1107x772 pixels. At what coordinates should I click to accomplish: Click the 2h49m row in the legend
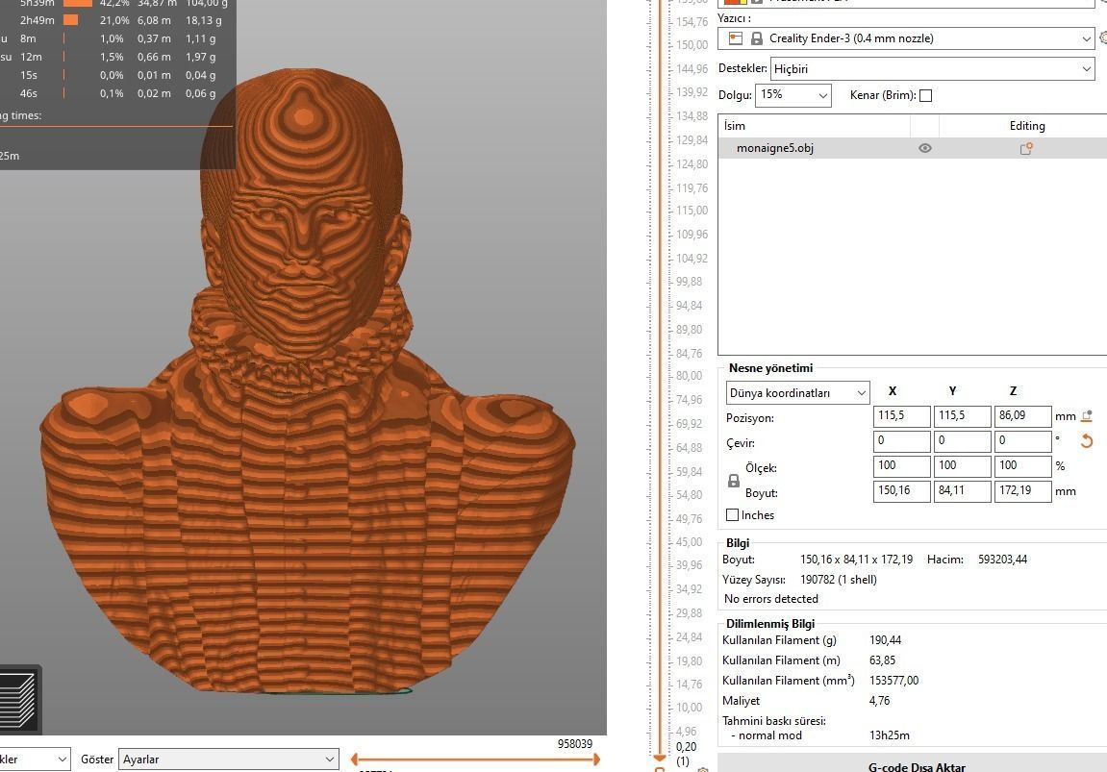click(116, 20)
